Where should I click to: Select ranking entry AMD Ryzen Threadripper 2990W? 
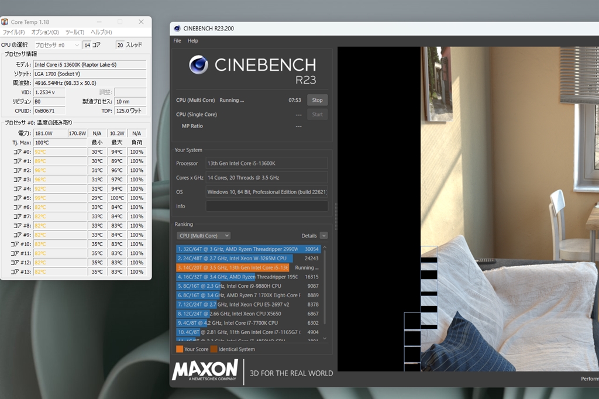[248, 249]
